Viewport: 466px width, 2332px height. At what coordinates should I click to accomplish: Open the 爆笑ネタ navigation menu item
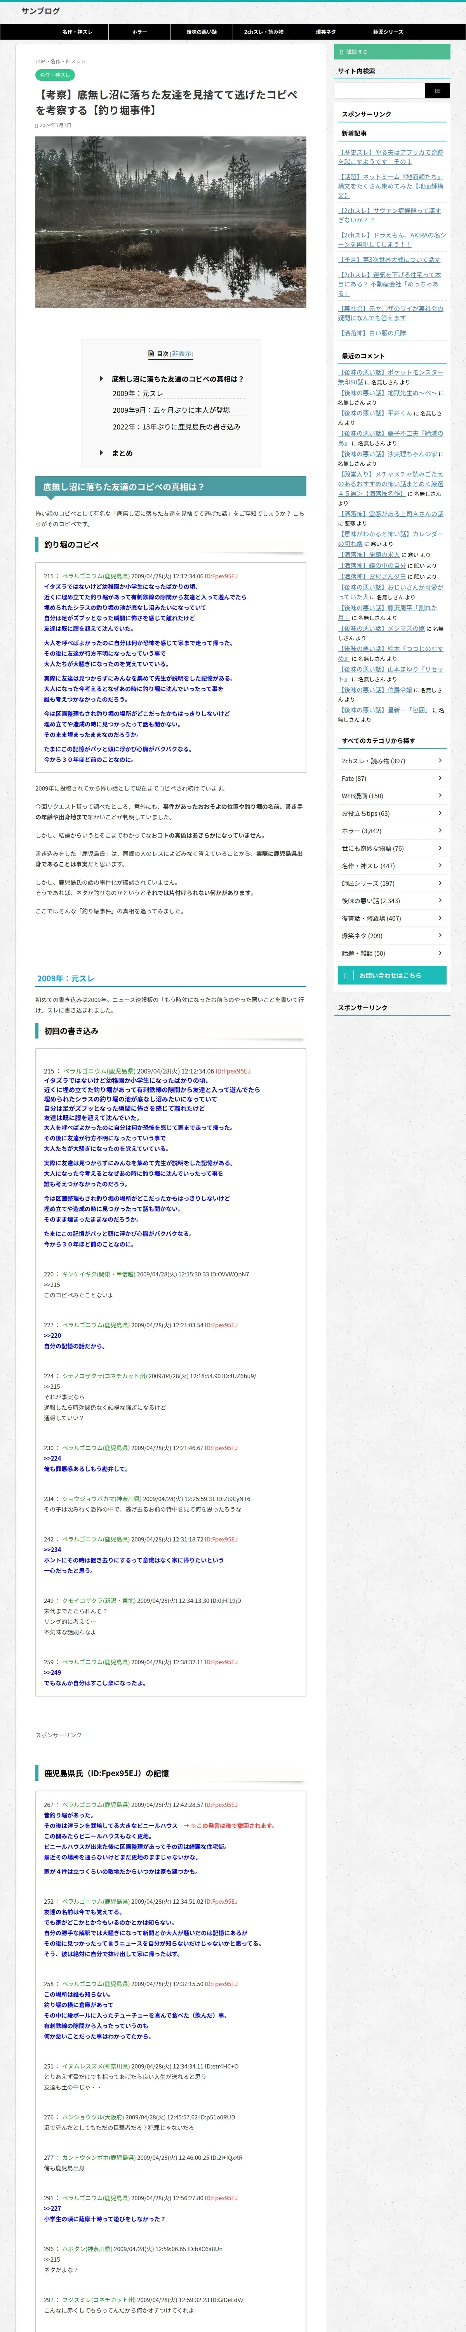coord(325,32)
